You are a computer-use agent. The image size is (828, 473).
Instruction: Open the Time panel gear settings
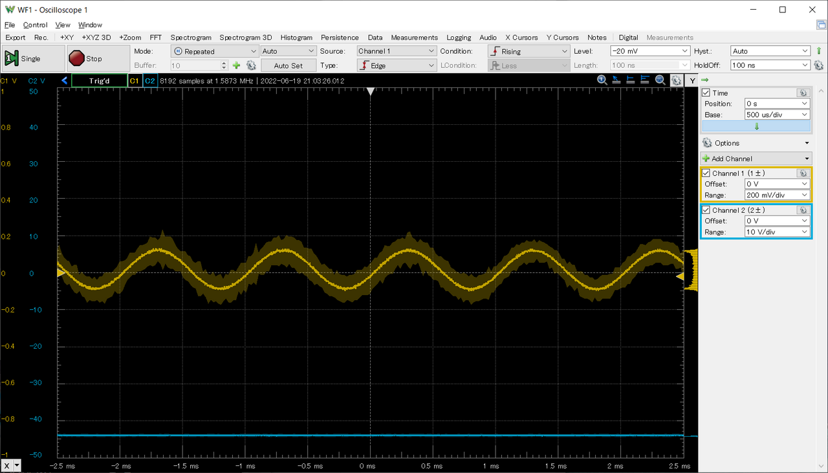[803, 93]
